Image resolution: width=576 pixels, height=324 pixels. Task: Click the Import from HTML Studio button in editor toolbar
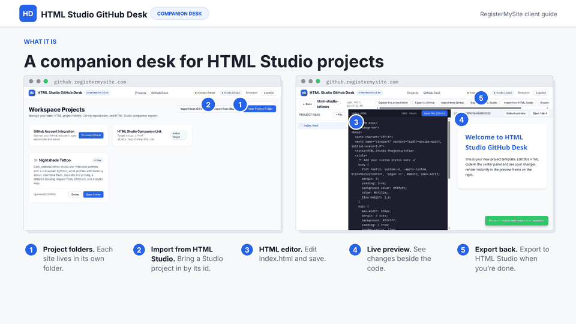click(518, 103)
